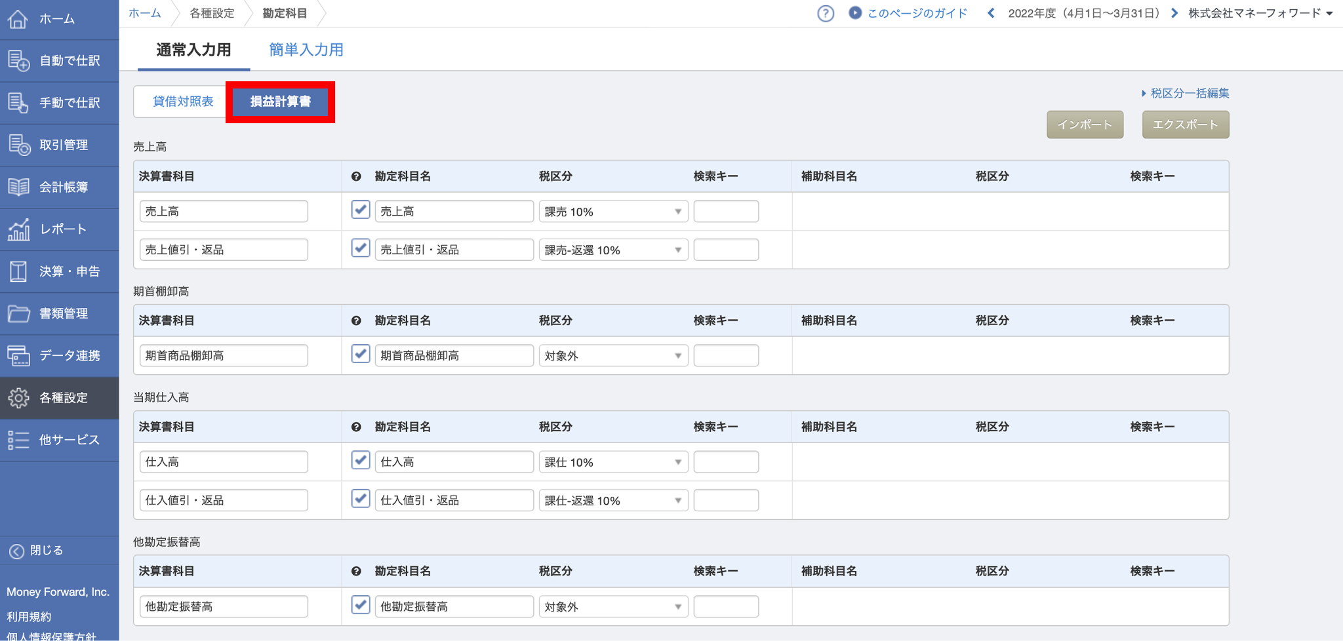
Task: Go to the previous fiscal year arrow
Action: (x=991, y=13)
